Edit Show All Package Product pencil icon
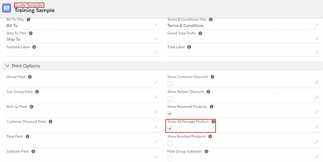 317,127
